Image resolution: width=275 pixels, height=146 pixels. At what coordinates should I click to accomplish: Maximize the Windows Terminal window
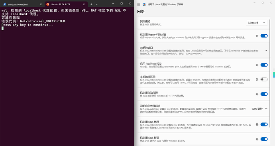122,4
